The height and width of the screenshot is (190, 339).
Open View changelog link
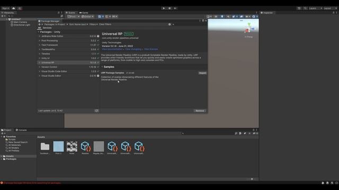pos(133,49)
